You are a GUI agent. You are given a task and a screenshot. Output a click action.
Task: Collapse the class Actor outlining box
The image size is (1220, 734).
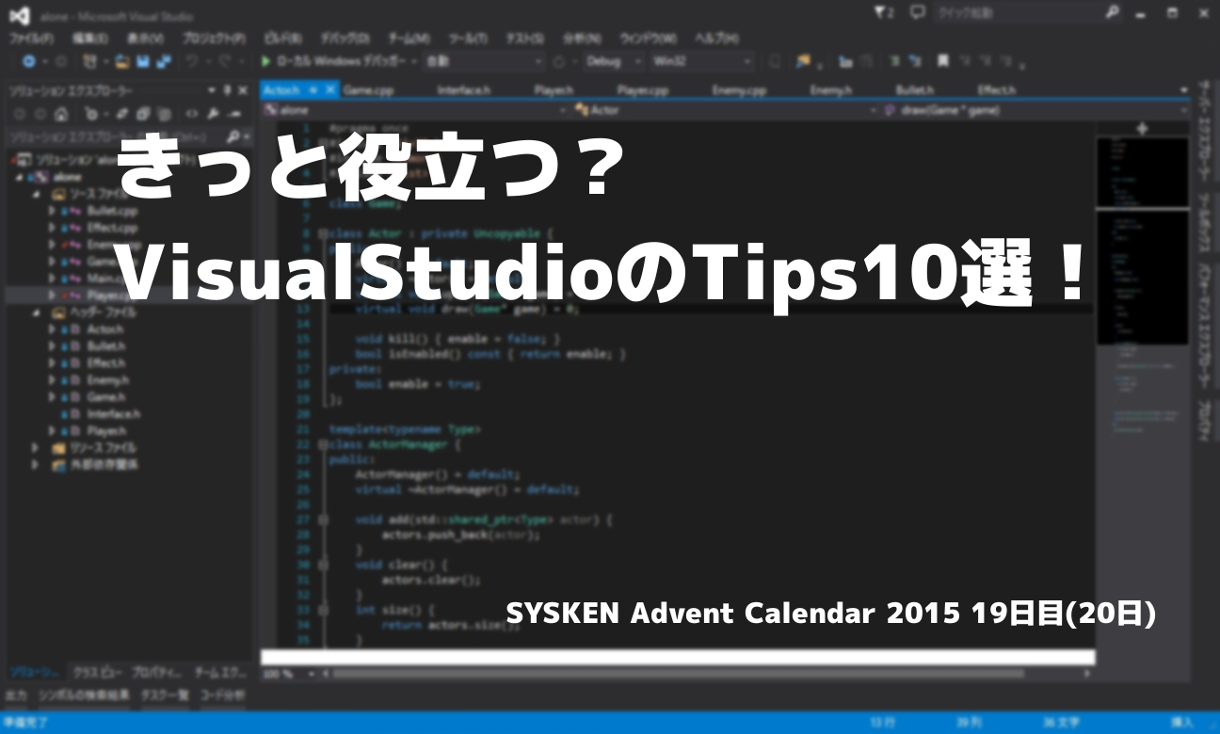tap(322, 232)
